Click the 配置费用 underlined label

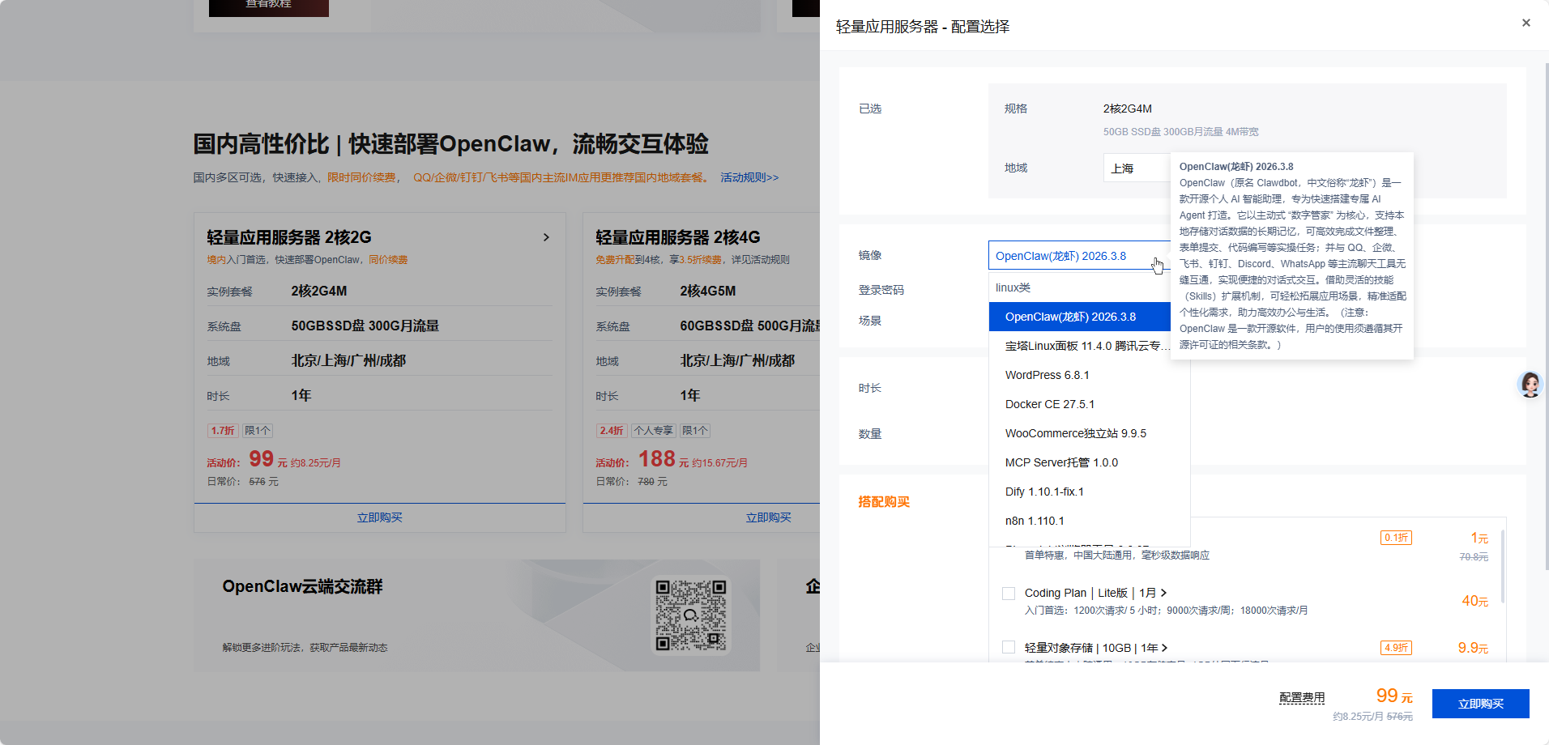[x=1302, y=697]
